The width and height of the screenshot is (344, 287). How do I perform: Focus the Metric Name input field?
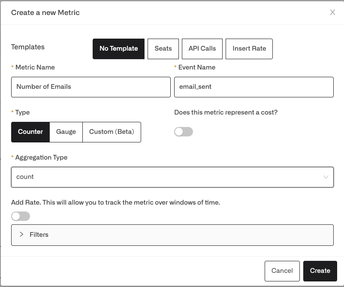click(x=91, y=87)
